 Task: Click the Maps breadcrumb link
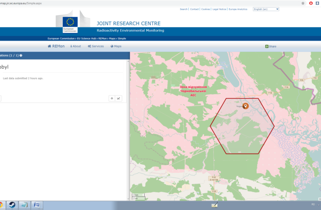click(112, 38)
